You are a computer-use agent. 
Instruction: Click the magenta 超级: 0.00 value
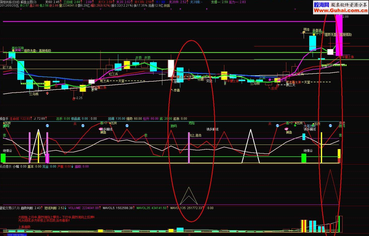click(x=82, y=166)
